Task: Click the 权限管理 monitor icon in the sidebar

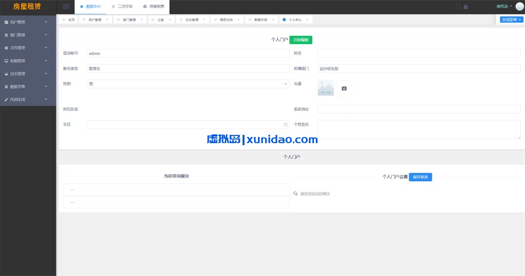Action: (x=6, y=61)
